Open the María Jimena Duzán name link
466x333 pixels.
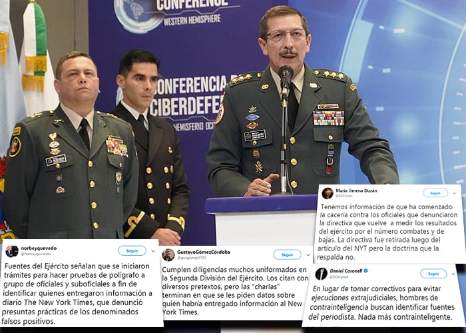click(x=356, y=190)
